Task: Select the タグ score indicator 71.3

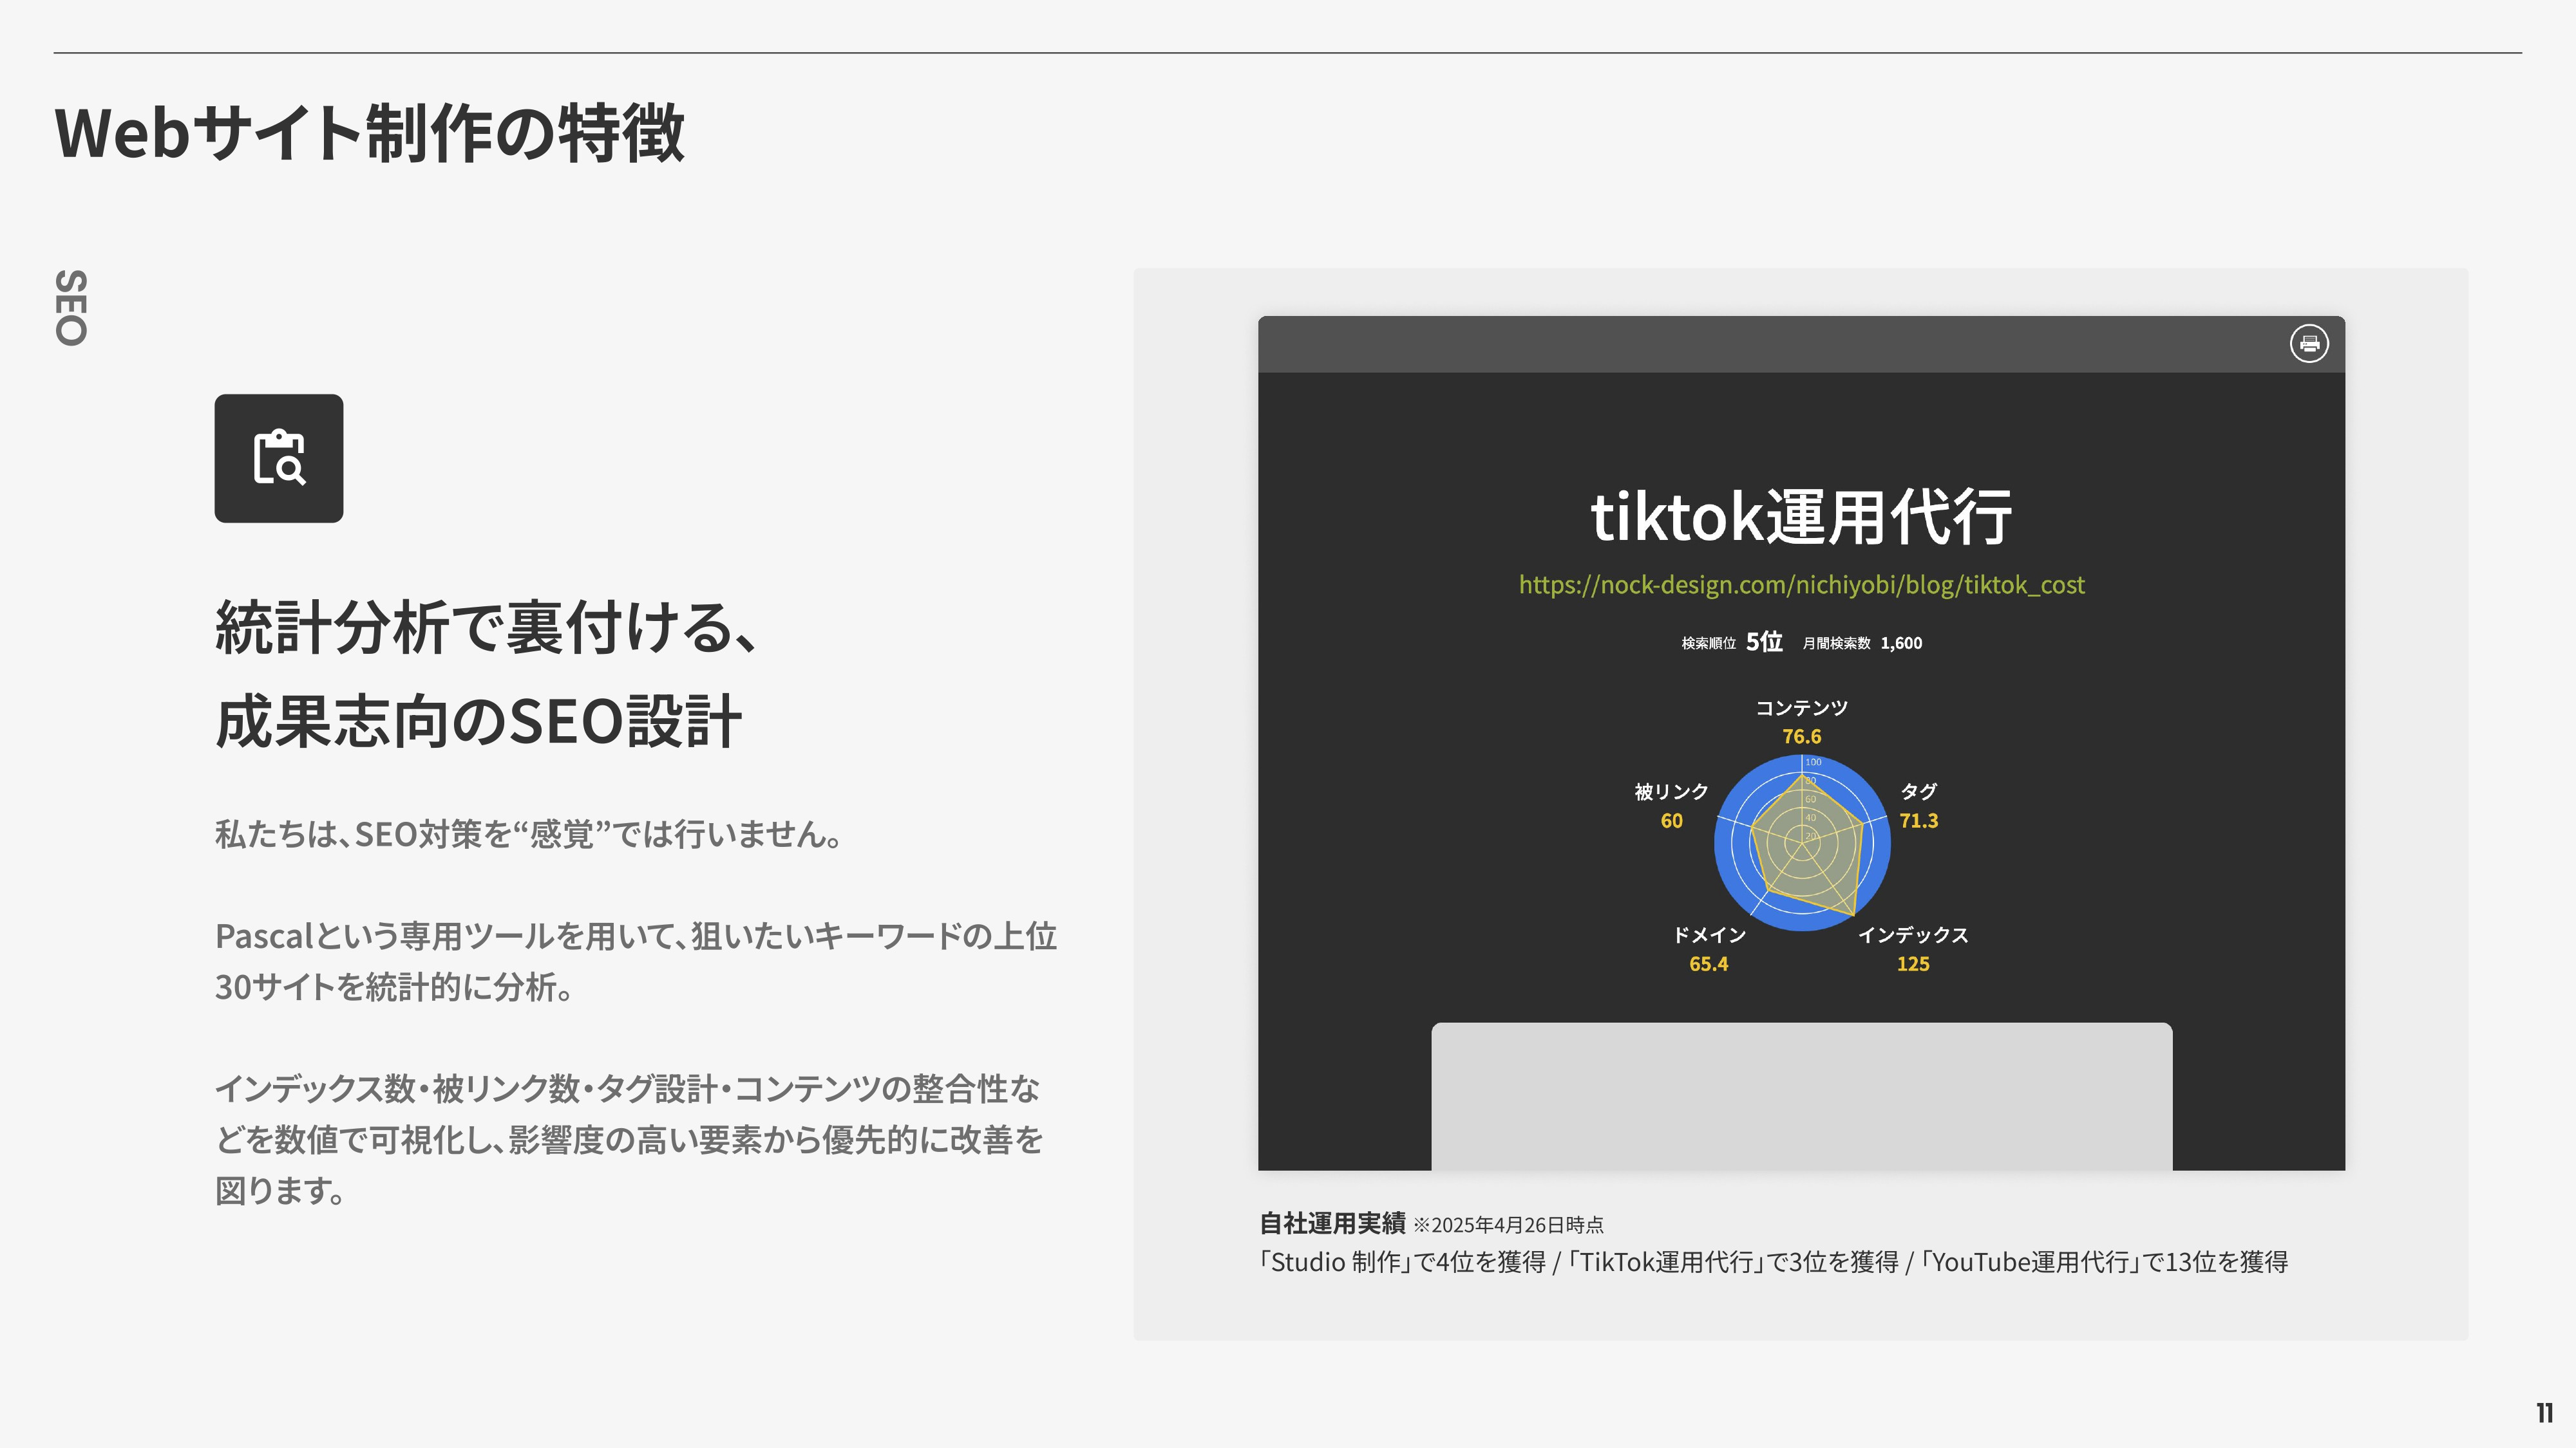Action: point(1920,821)
